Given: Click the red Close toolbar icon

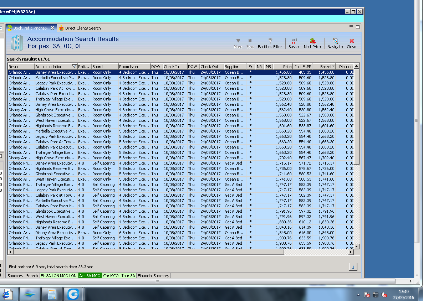Looking at the screenshot, I should pos(351,43).
